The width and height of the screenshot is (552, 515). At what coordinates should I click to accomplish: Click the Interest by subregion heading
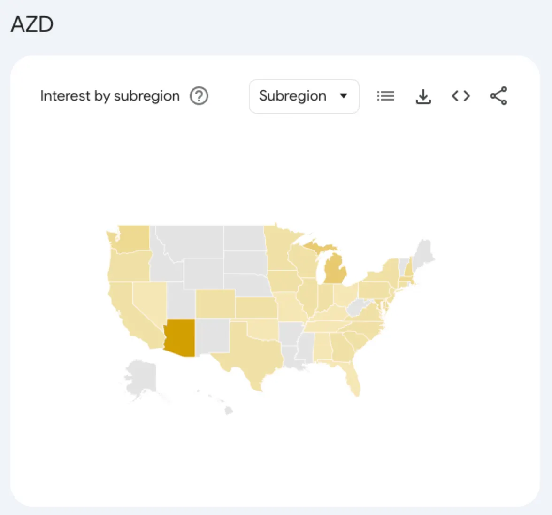click(110, 96)
